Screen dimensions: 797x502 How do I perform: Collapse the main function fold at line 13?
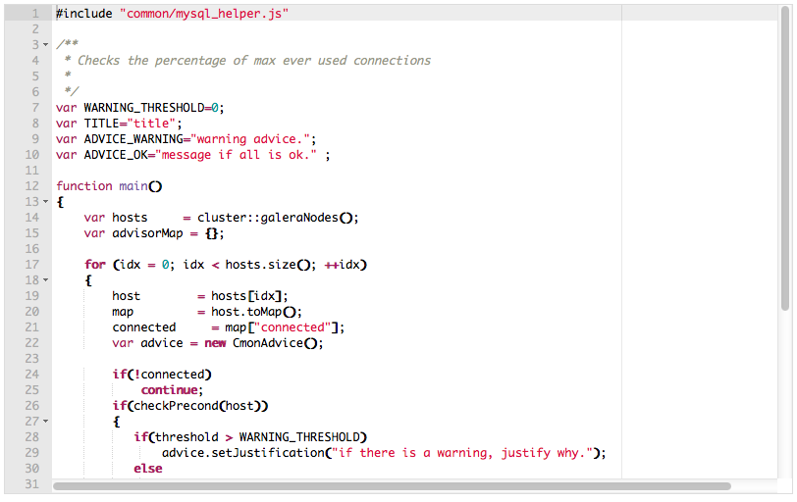(x=46, y=202)
